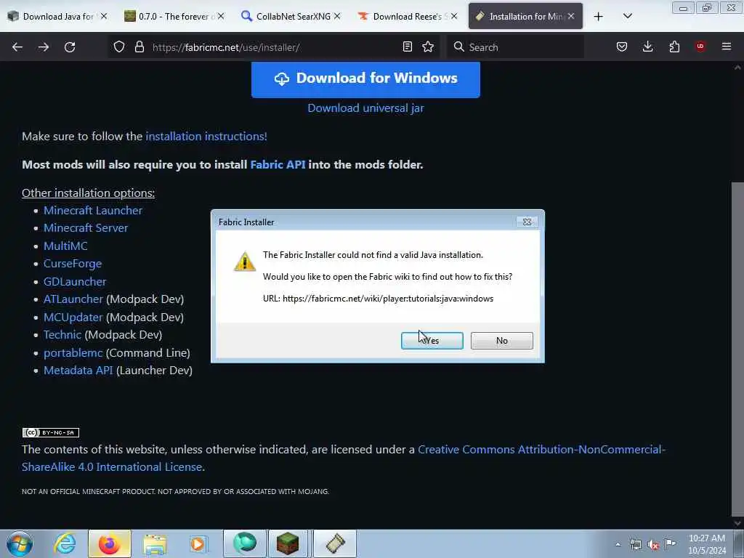
Task: List all tabs dropdown arrow
Action: pyautogui.click(x=627, y=16)
